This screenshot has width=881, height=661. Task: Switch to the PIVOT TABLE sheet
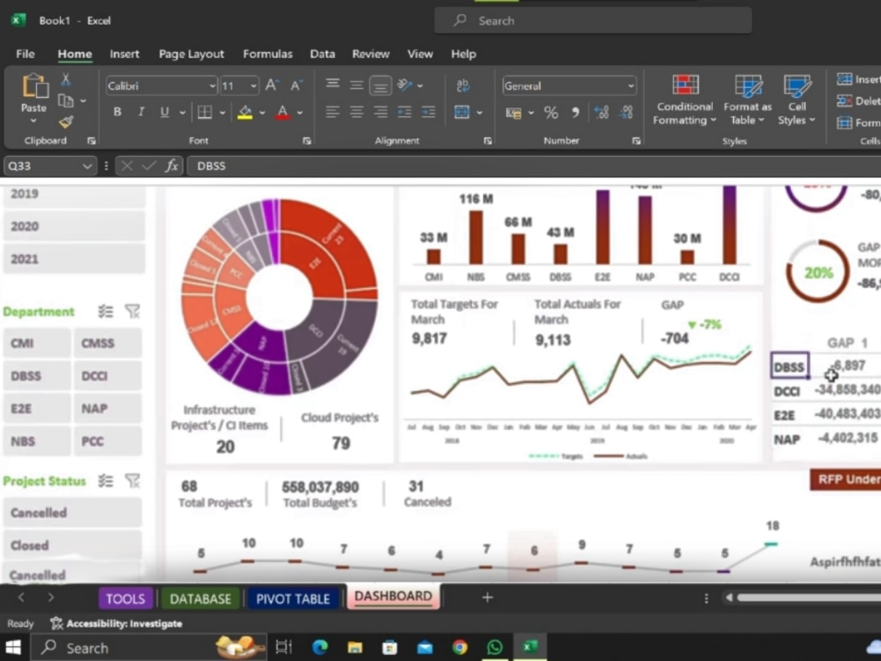(293, 598)
